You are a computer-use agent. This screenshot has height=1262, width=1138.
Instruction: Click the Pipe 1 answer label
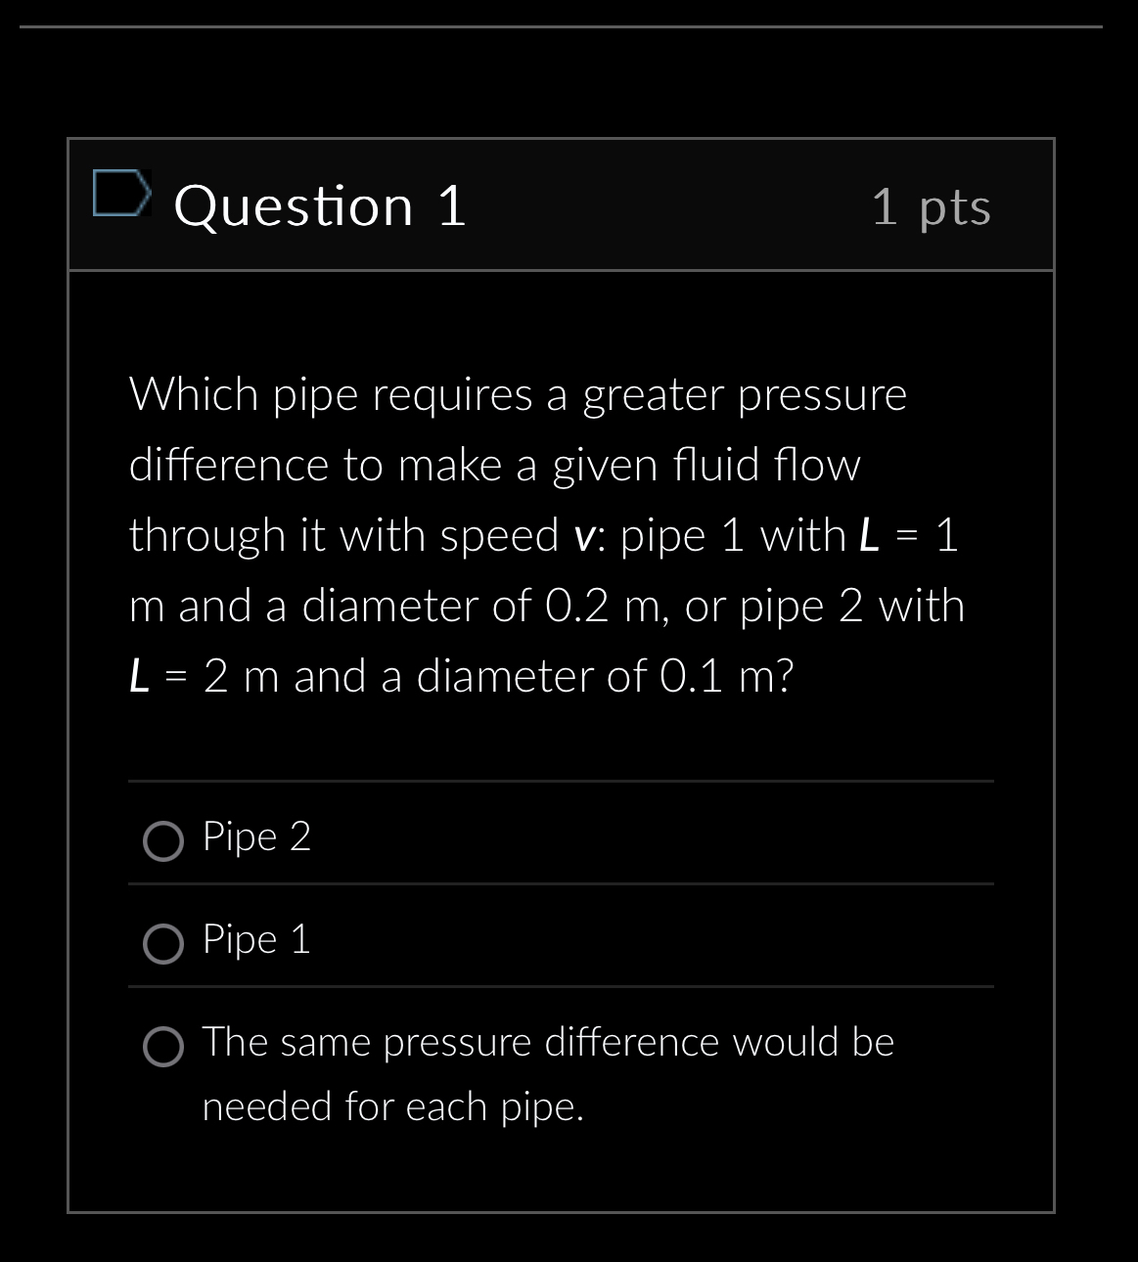coord(256,940)
